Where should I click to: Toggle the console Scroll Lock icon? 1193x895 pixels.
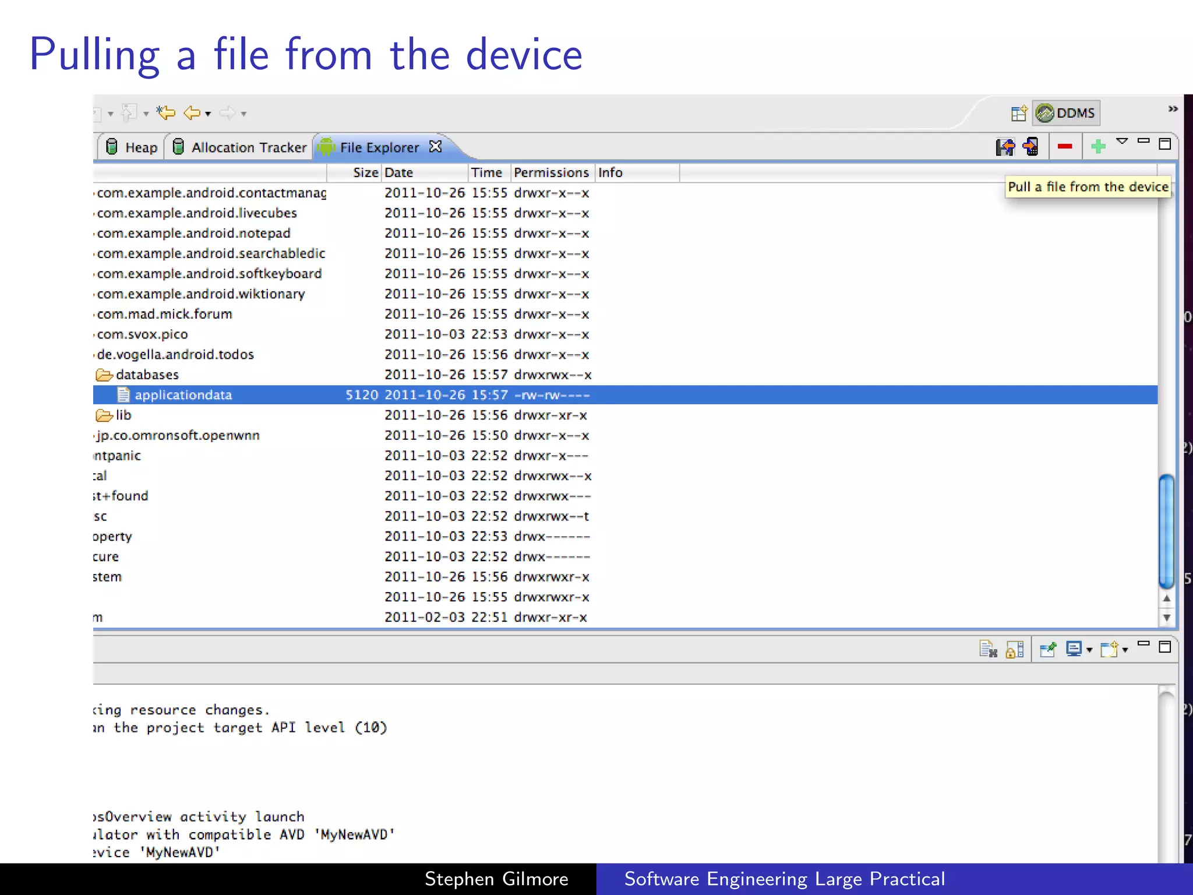coord(1015,649)
